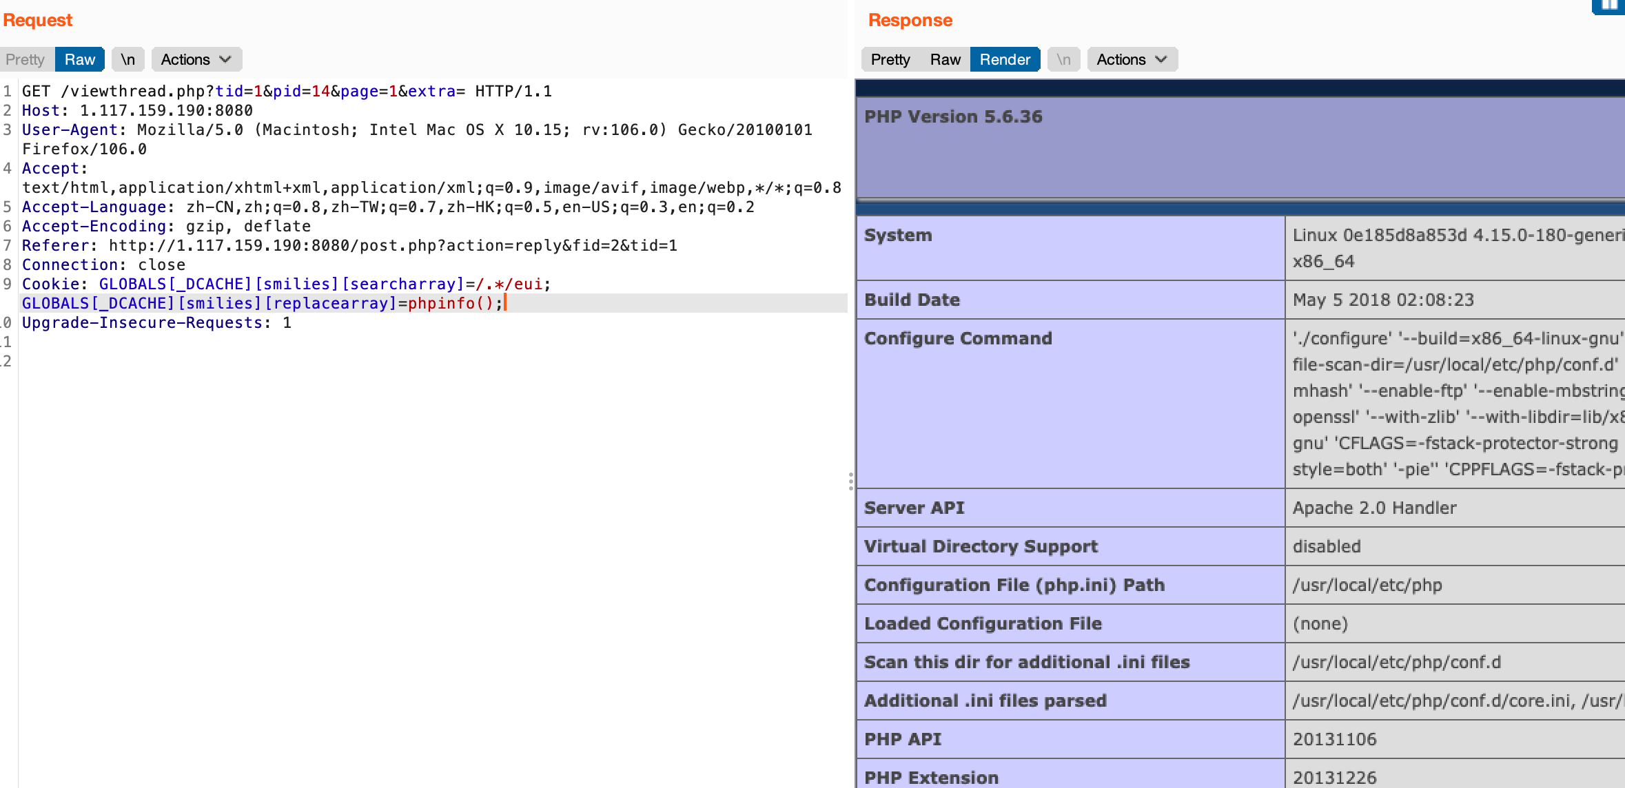This screenshot has width=1625, height=788.
Task: Click the phpinfo() payload in Cookie header
Action: [x=451, y=304]
